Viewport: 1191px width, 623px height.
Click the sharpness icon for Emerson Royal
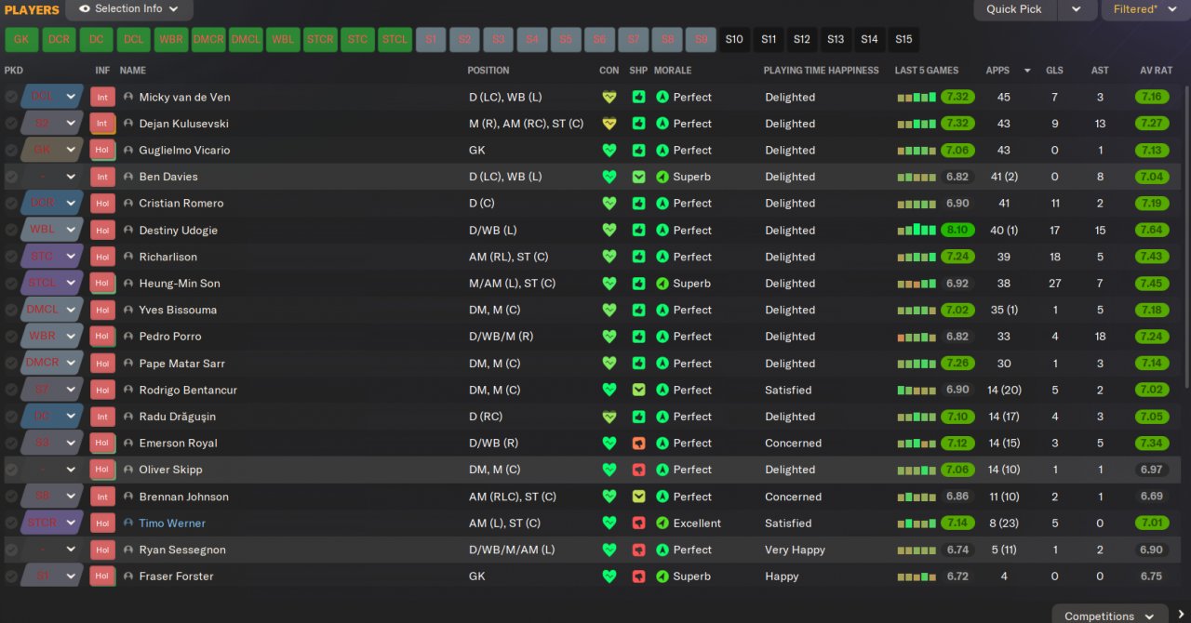tap(638, 444)
